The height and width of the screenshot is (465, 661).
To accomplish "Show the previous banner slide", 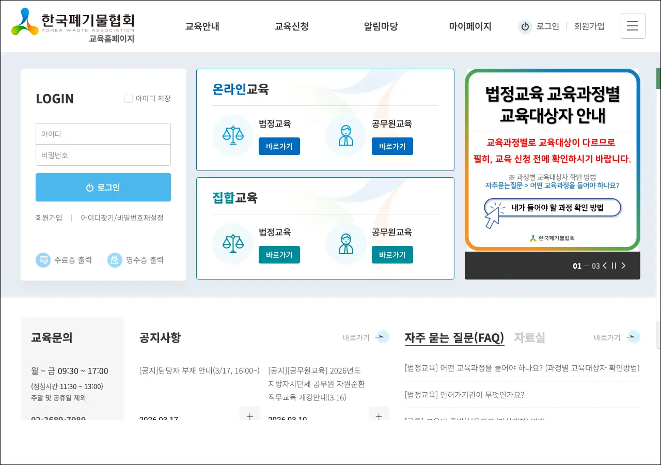I will pos(605,266).
